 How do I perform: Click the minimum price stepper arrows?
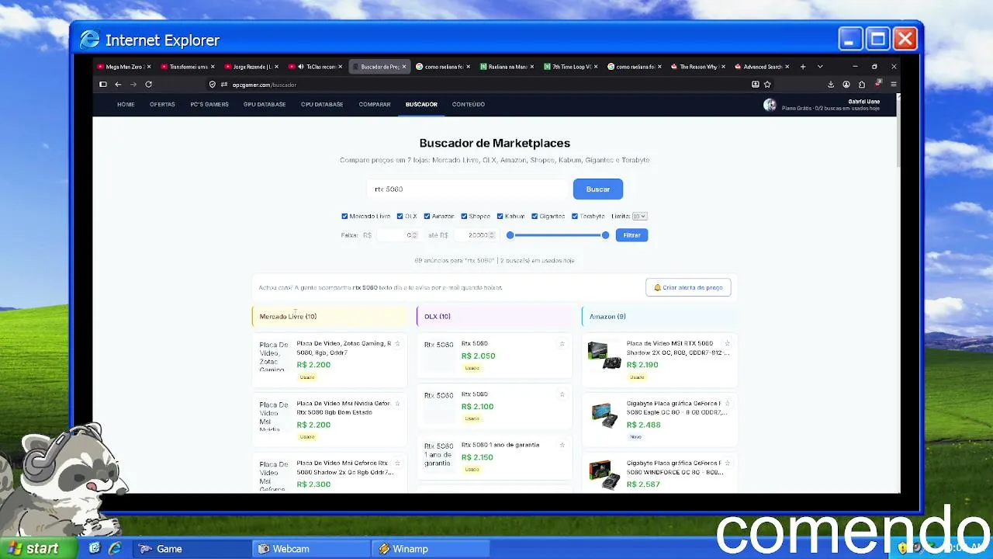pyautogui.click(x=414, y=235)
